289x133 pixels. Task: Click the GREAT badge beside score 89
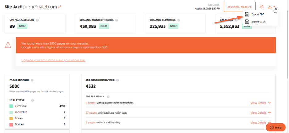point(23,26)
